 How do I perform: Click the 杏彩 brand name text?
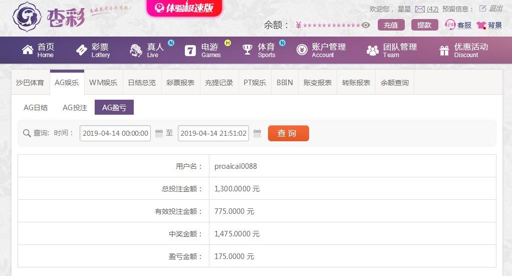(x=66, y=18)
